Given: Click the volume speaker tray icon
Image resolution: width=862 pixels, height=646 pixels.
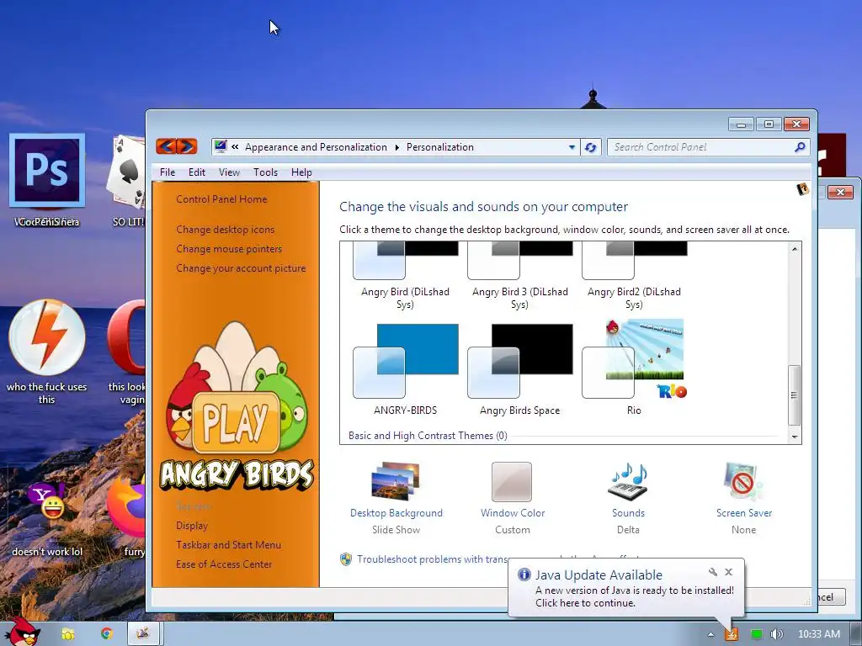Looking at the screenshot, I should click(776, 634).
